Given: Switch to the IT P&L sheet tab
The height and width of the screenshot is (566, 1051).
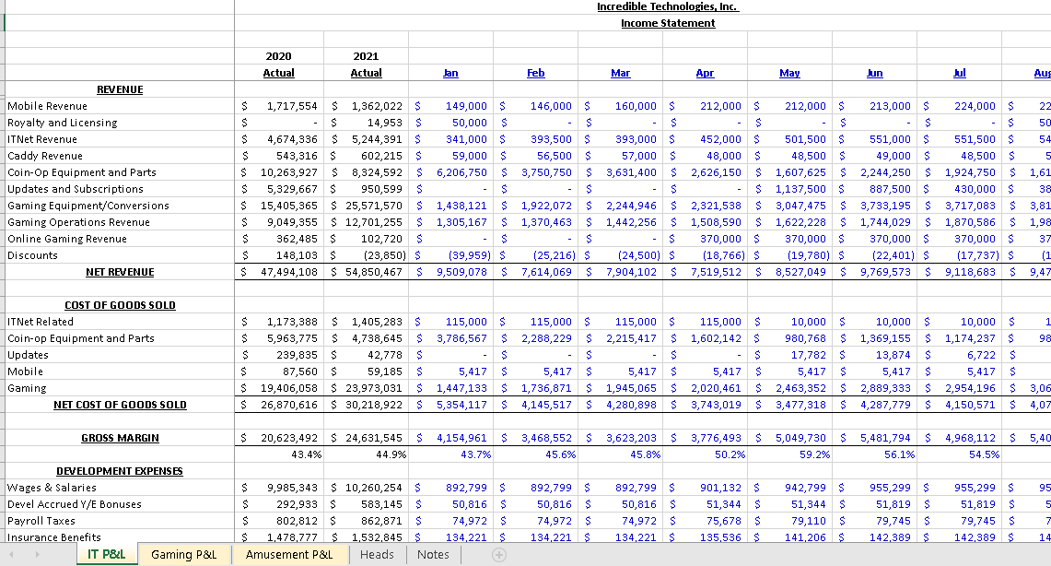Looking at the screenshot, I should pyautogui.click(x=107, y=555).
